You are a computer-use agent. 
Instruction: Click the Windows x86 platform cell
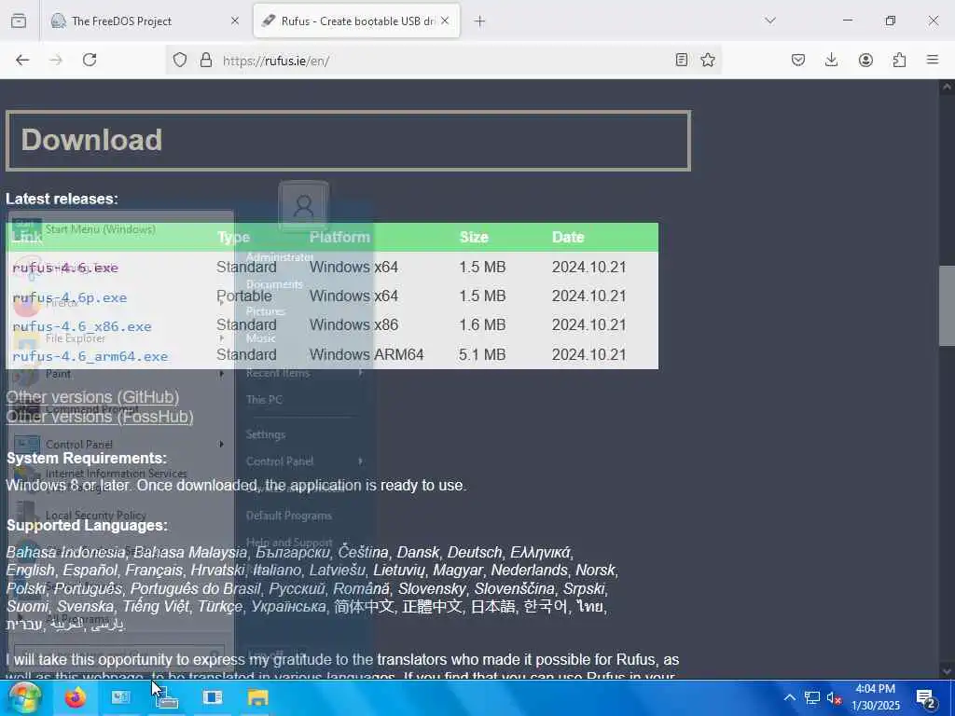pyautogui.click(x=353, y=325)
